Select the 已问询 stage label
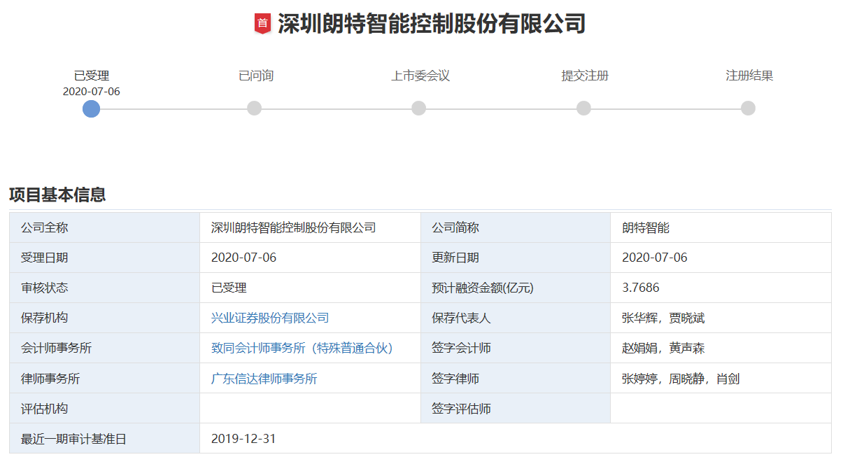Viewport: 843px width, 457px height. point(255,76)
